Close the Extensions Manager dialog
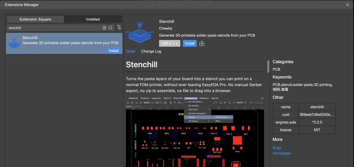This screenshot has height=167, width=354. (347, 5)
